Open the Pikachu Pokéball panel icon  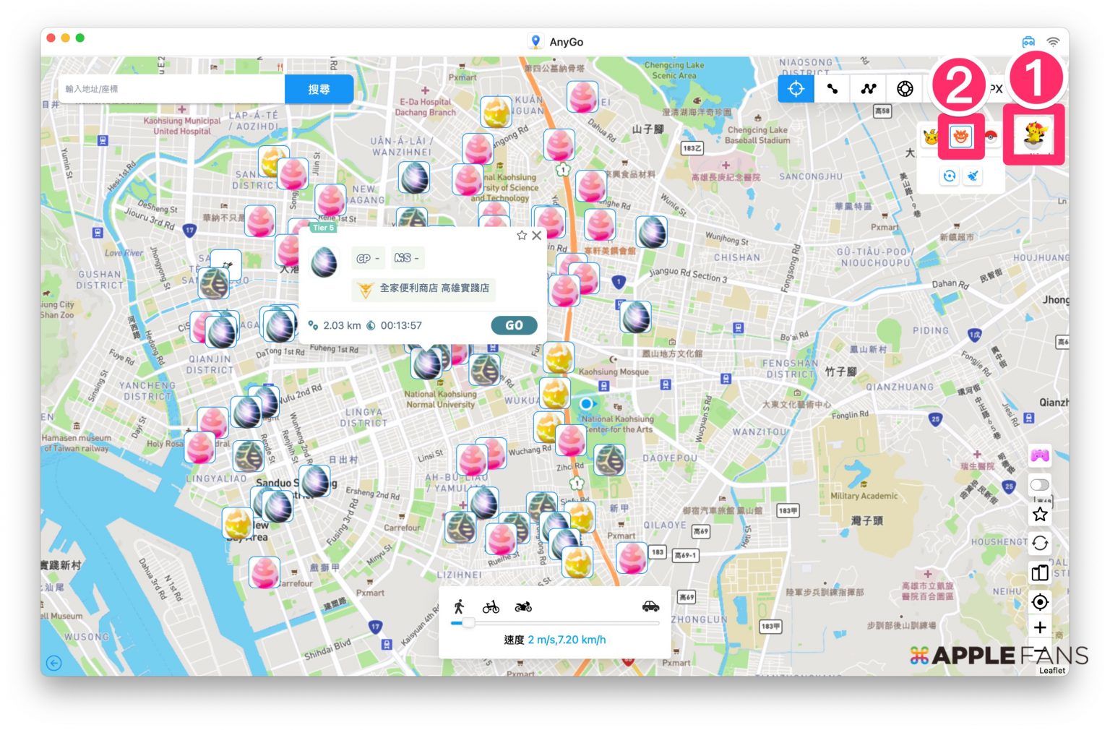point(1034,134)
